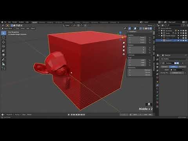Toggle viewport overlays button
This screenshot has height=141, width=188.
click(136, 29)
